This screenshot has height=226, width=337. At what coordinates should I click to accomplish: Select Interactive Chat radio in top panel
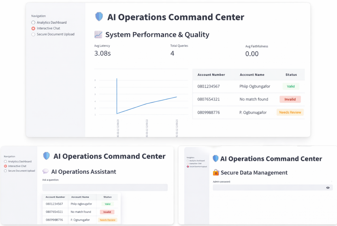coord(33,28)
